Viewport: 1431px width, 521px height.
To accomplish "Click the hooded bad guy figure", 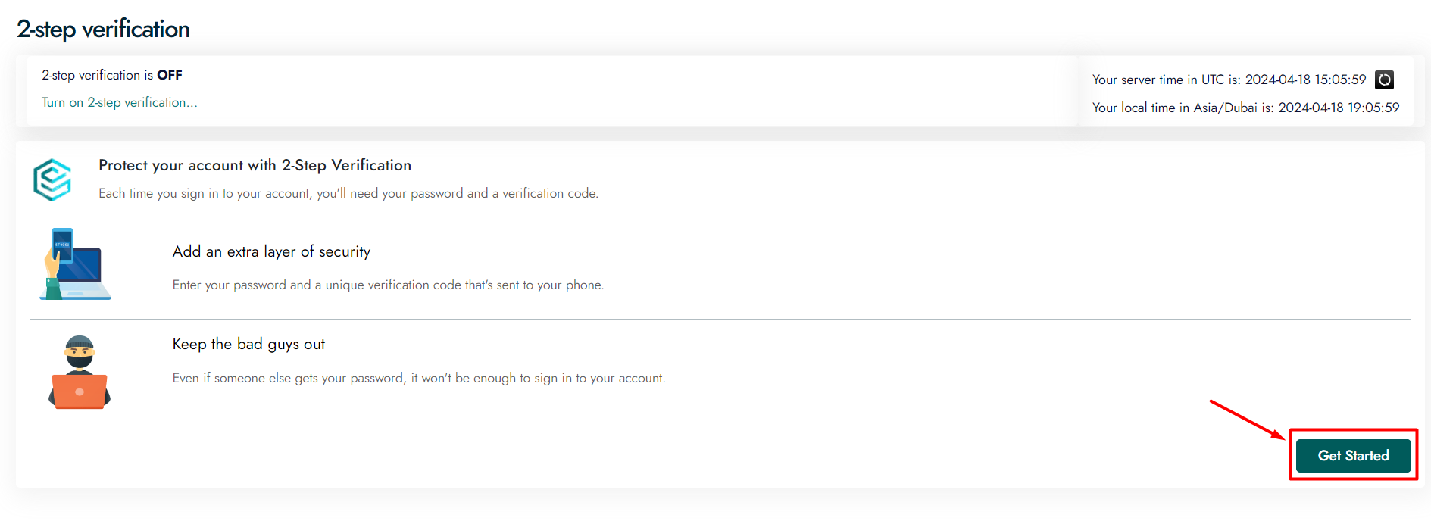I will click(78, 354).
